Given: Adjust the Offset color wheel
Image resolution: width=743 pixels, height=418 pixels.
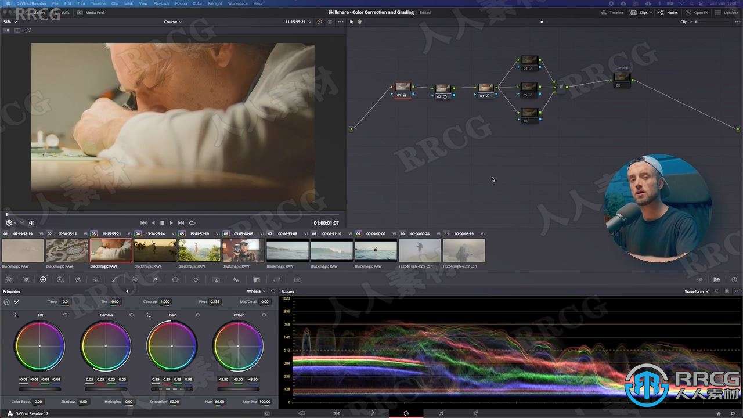Looking at the screenshot, I should (239, 346).
